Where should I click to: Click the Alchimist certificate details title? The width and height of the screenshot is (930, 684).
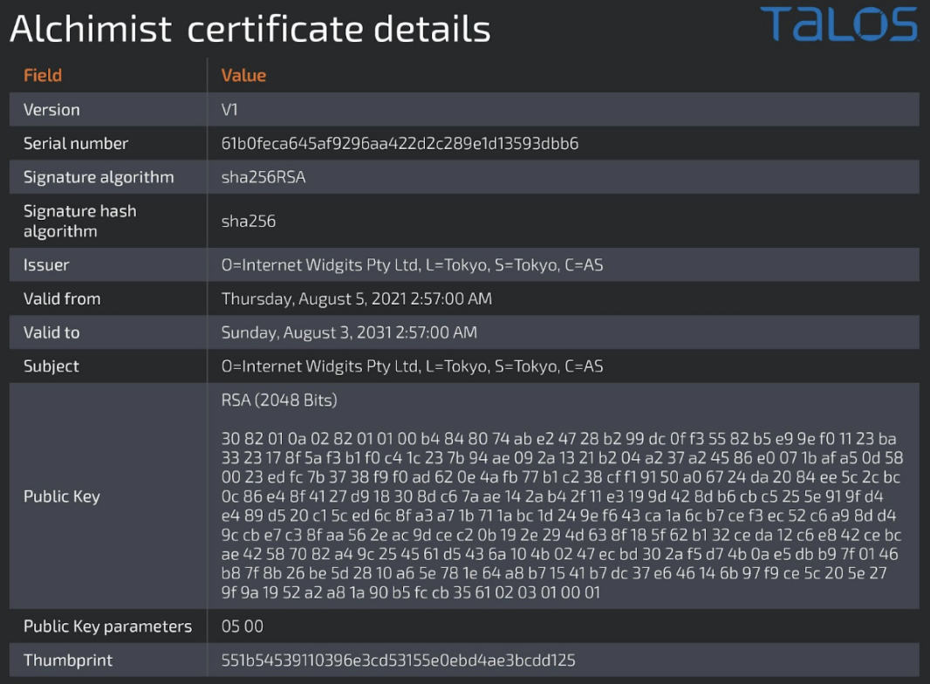pos(250,29)
